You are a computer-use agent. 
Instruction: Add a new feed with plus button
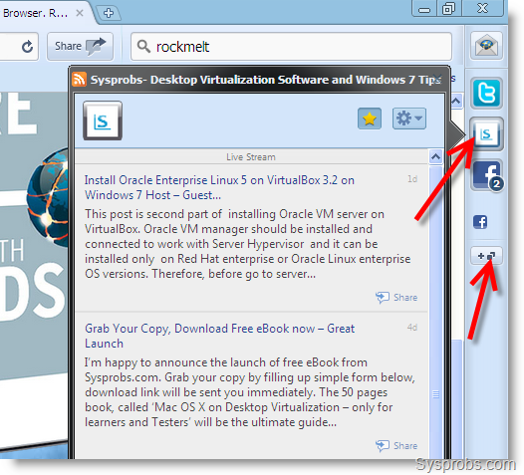pyautogui.click(x=486, y=256)
